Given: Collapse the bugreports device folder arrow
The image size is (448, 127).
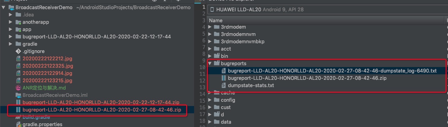Looking at the screenshot, I should pyautogui.click(x=210, y=63).
